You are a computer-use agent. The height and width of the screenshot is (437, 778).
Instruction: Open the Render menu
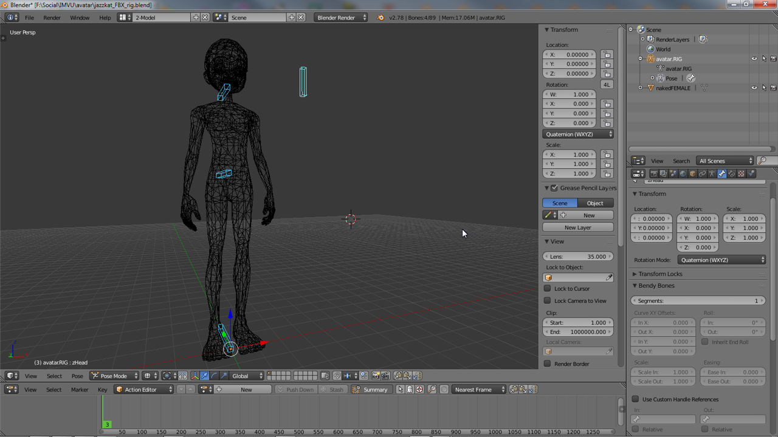(52, 18)
